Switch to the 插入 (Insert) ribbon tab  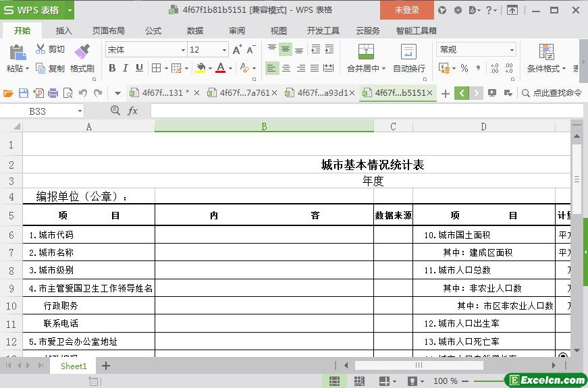pos(64,30)
